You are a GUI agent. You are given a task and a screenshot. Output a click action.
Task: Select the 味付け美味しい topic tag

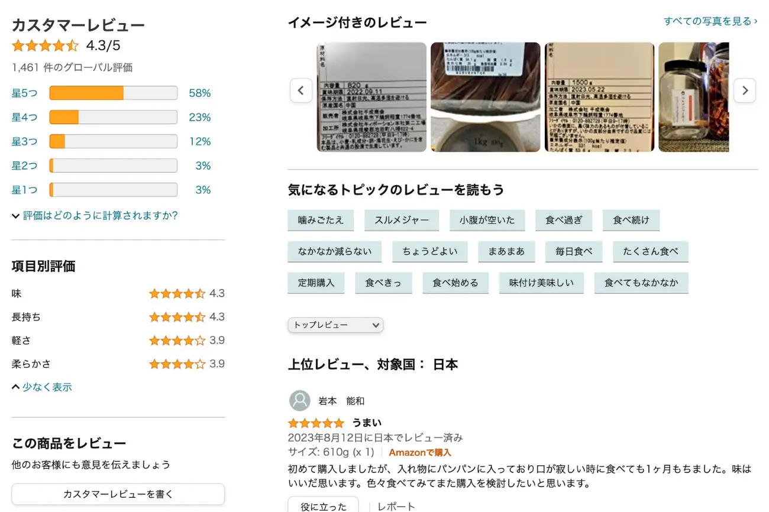click(x=541, y=283)
